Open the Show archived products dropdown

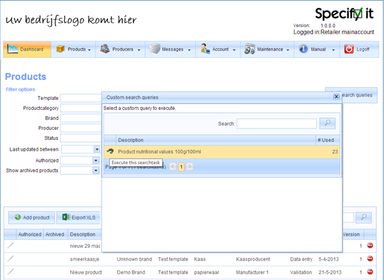pyautogui.click(x=96, y=171)
